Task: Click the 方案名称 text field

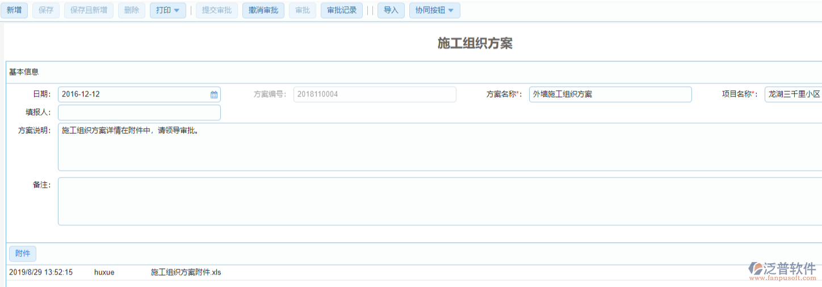Action: 610,95
